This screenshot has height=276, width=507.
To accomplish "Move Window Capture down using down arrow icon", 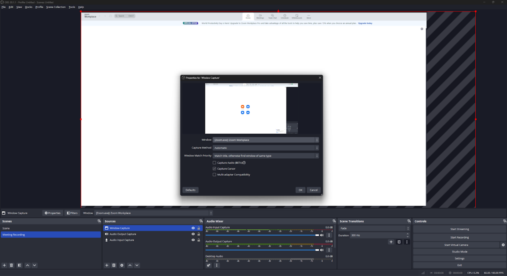I will 137,265.
